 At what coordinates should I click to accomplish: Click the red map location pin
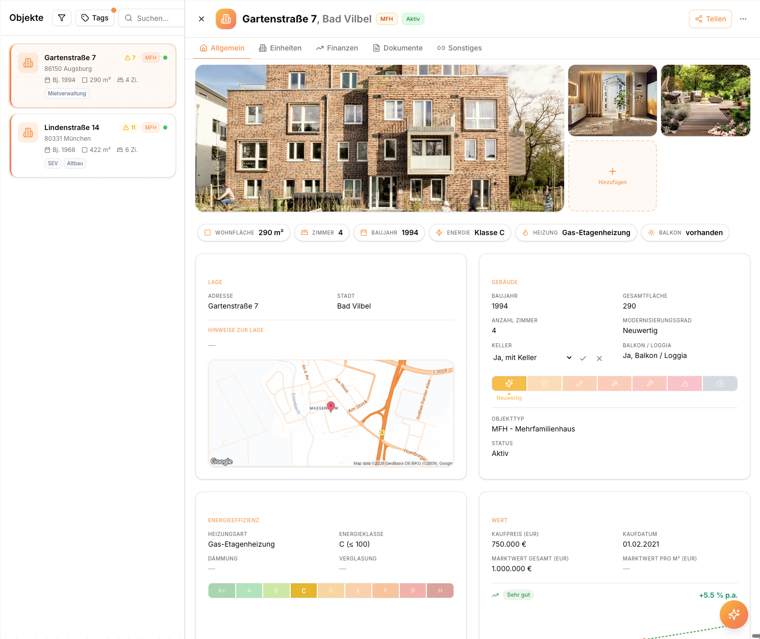click(331, 406)
